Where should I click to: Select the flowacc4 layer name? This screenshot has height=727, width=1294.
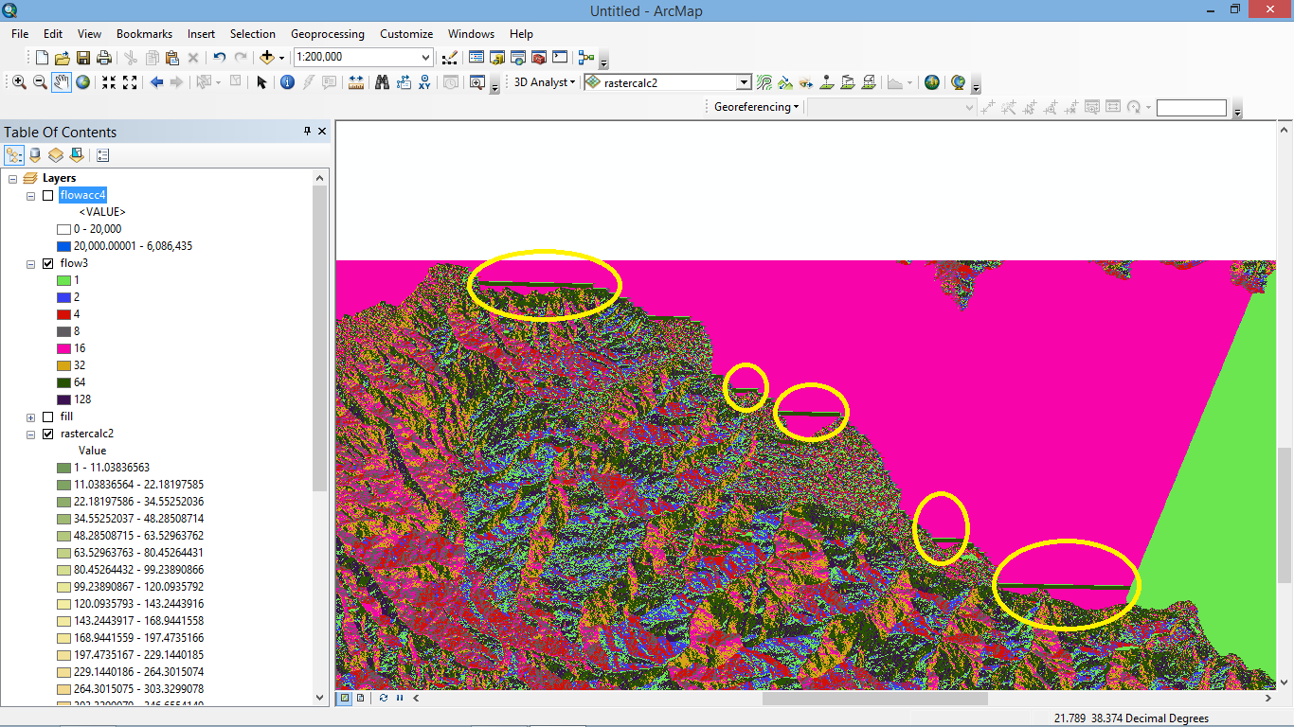[83, 196]
